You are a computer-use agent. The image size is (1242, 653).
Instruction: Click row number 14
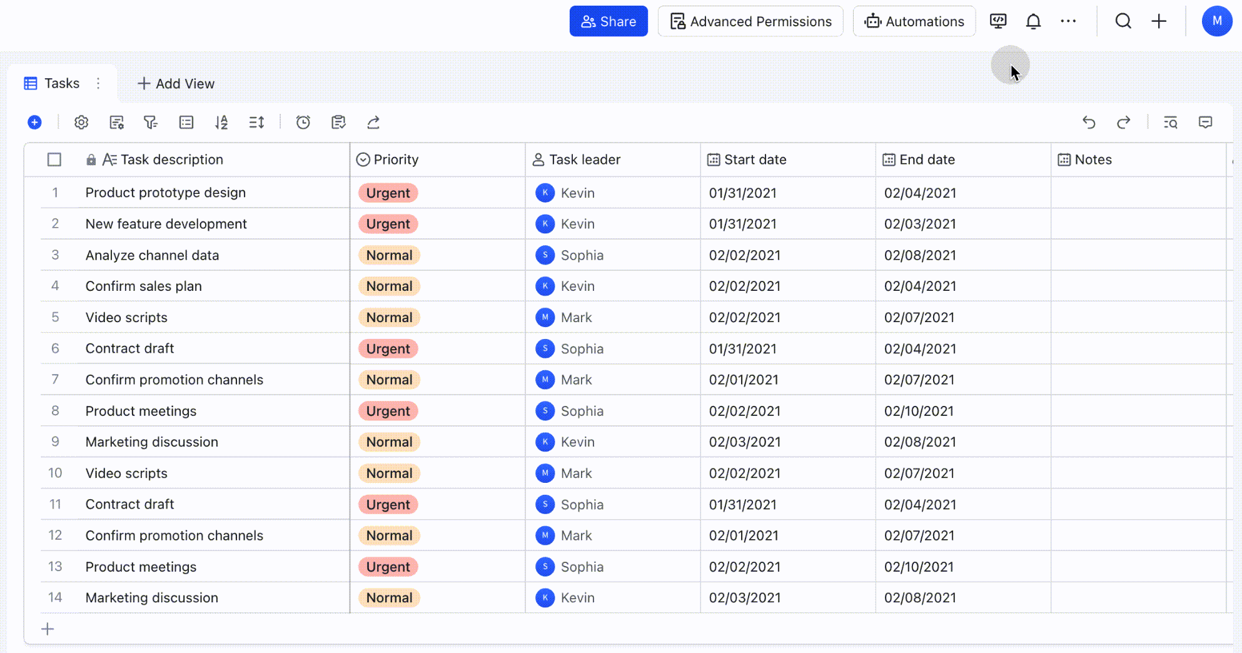click(x=55, y=597)
